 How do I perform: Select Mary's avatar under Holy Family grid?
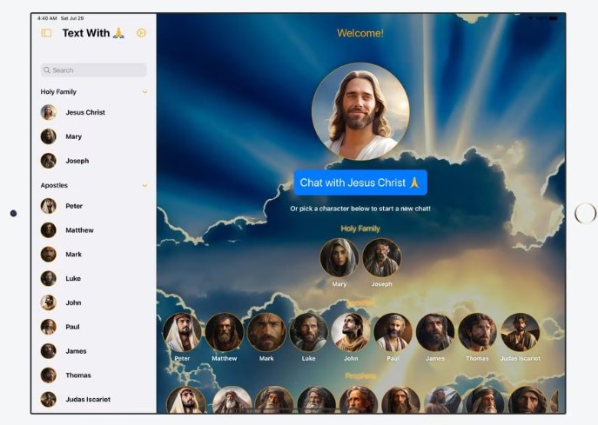click(339, 257)
